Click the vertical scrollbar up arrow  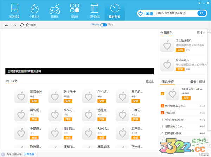click(209, 31)
